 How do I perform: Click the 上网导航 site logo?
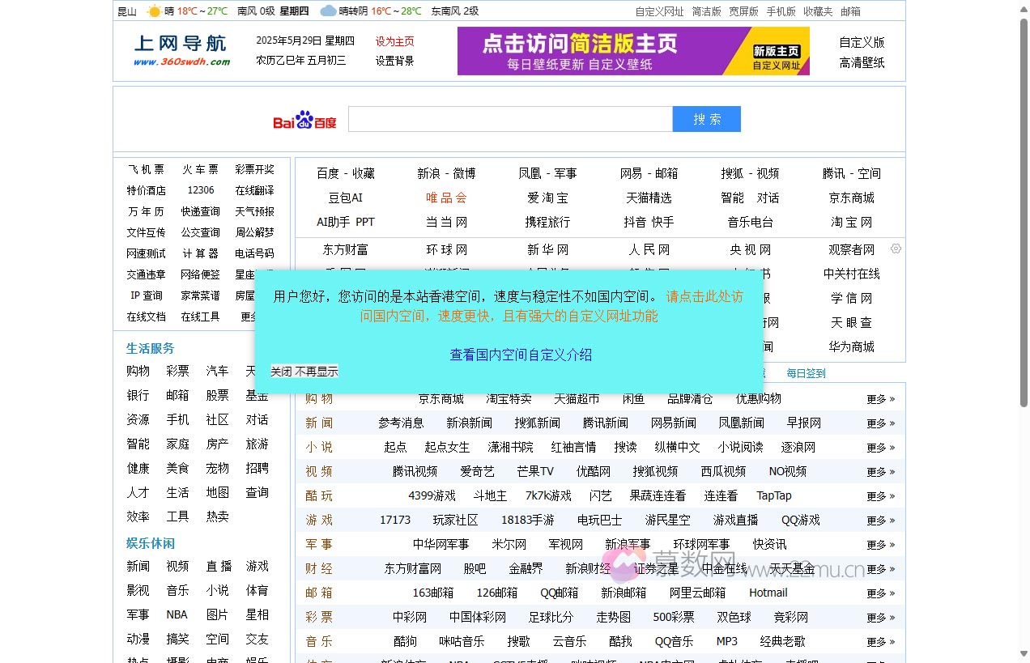pos(179,48)
